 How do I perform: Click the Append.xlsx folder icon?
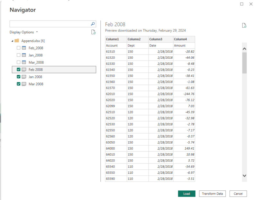17,41
